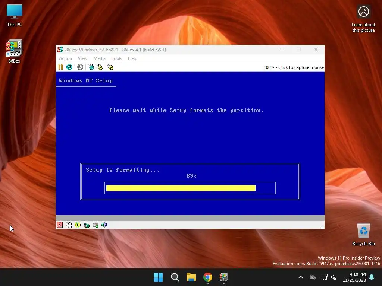The height and width of the screenshot is (286, 382).
Task: Click the OneDrive cloud tray icon
Action: coord(313,277)
